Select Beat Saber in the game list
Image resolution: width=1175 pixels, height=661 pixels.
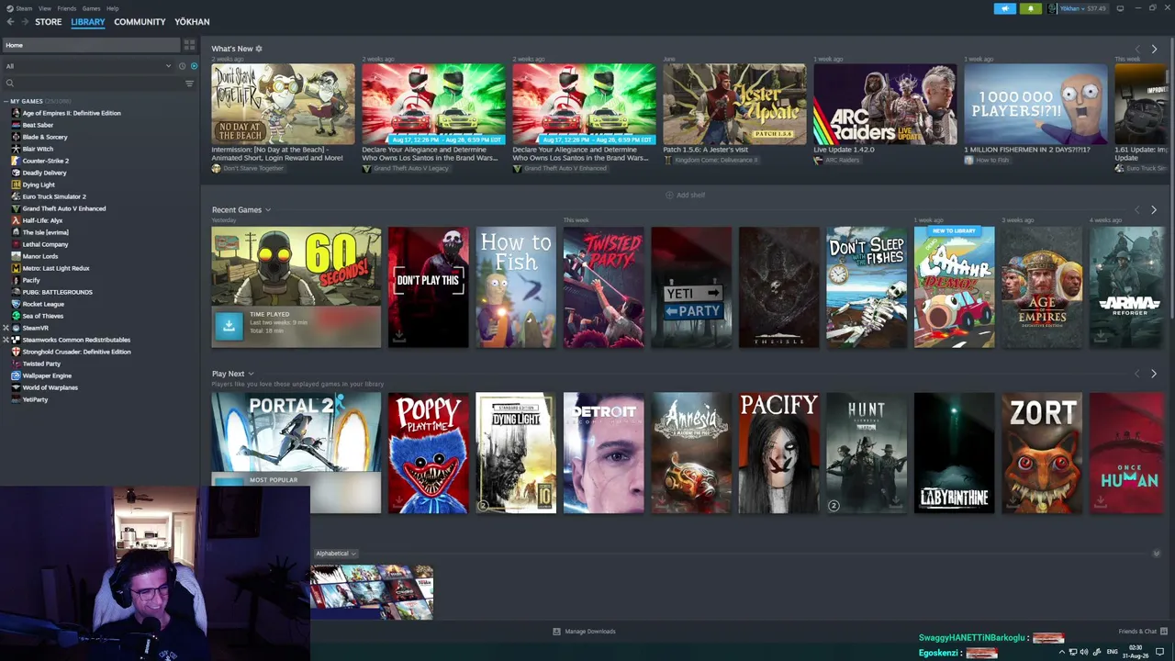37,125
